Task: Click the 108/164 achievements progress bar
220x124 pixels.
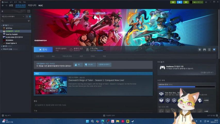Action: point(186,87)
